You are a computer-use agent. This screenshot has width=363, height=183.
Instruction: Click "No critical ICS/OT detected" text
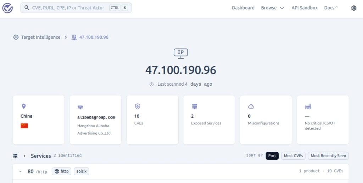pos(320,126)
